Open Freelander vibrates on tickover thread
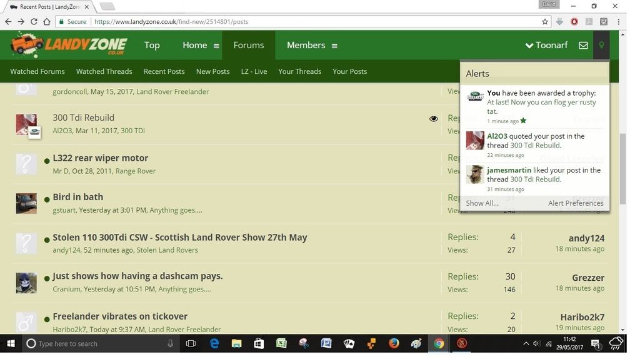 120,316
